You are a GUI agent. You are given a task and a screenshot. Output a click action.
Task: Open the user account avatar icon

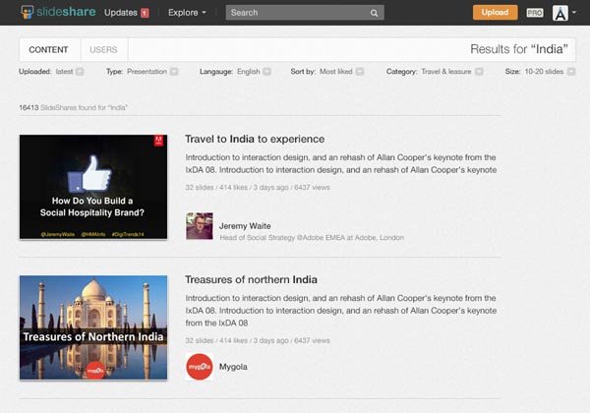click(560, 13)
